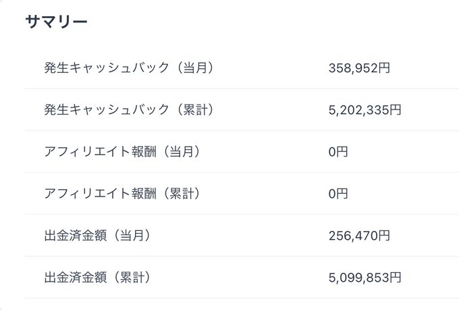The image size is (459, 310).
Task: Click the 円 unit after 5,202,335
Action: [x=396, y=109]
